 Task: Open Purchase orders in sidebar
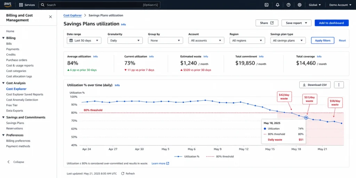pos(17,60)
